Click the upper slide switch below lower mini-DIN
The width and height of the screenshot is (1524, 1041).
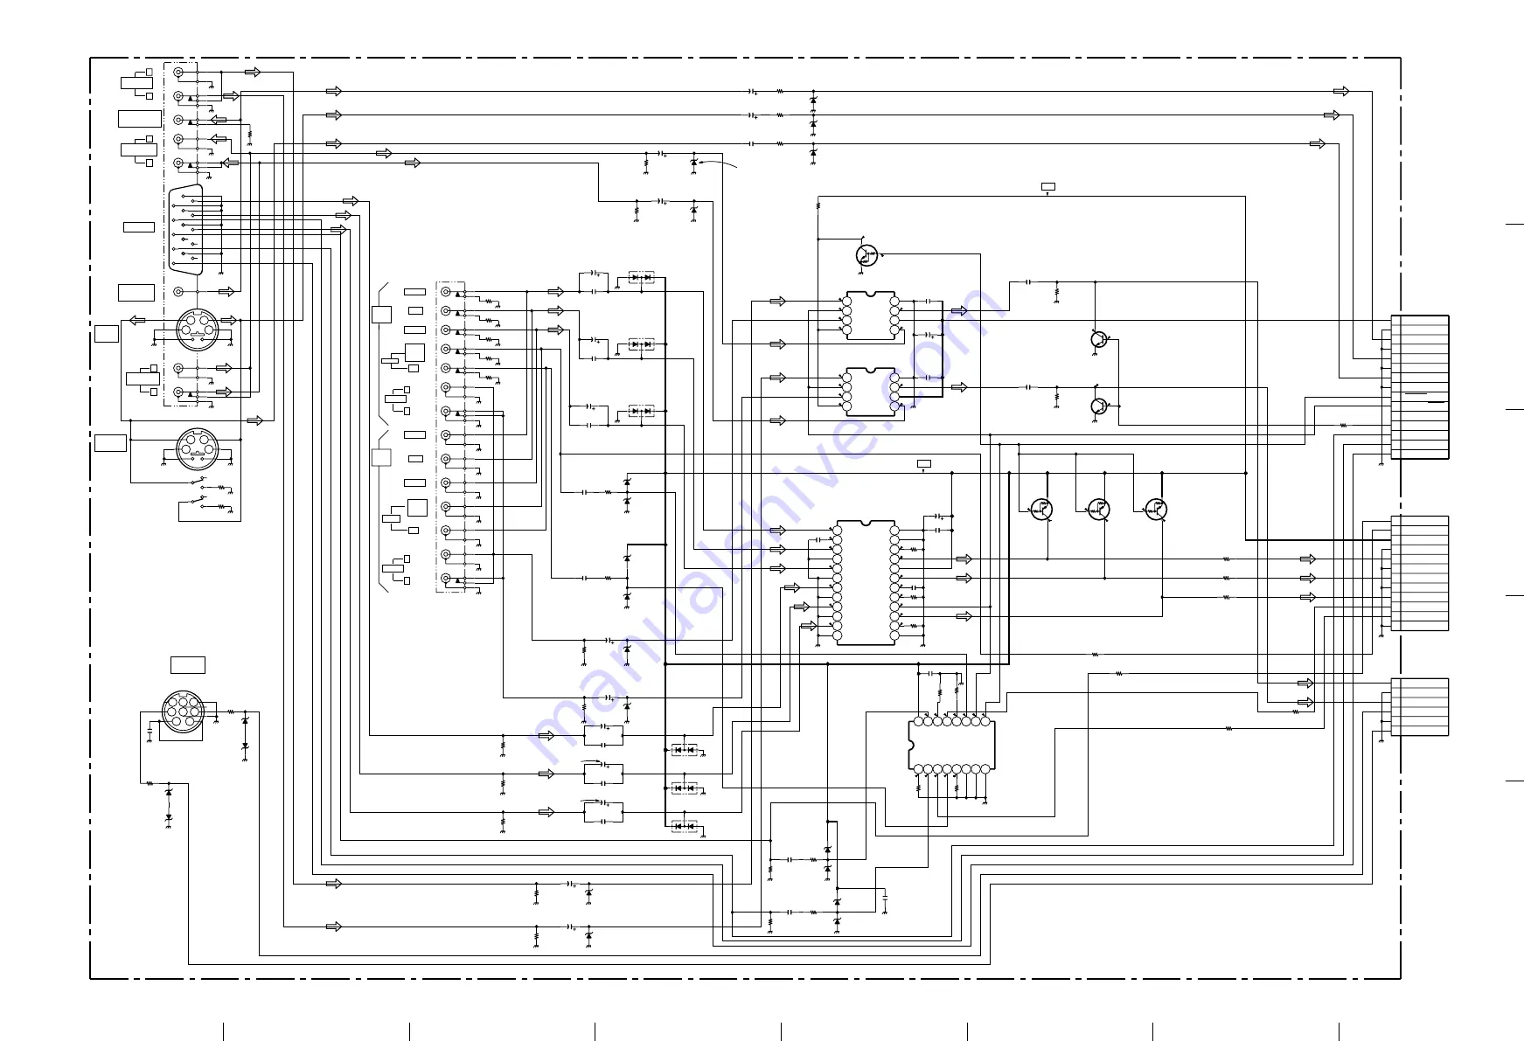pos(199,482)
